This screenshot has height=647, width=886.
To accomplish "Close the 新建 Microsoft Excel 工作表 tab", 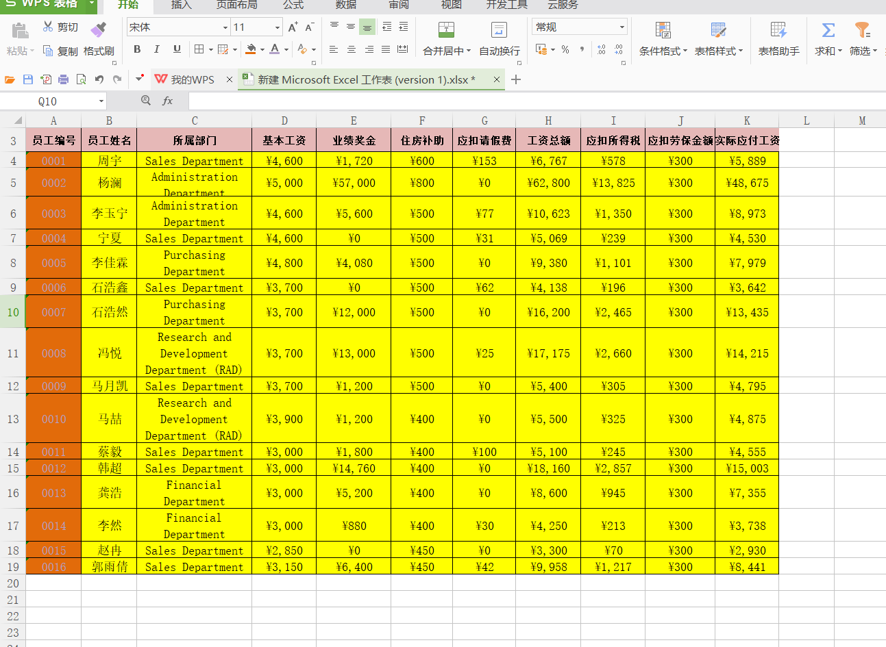I will click(497, 79).
